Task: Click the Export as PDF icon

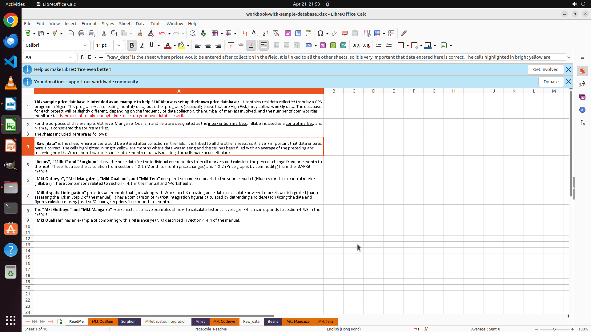Action: tap(71, 33)
